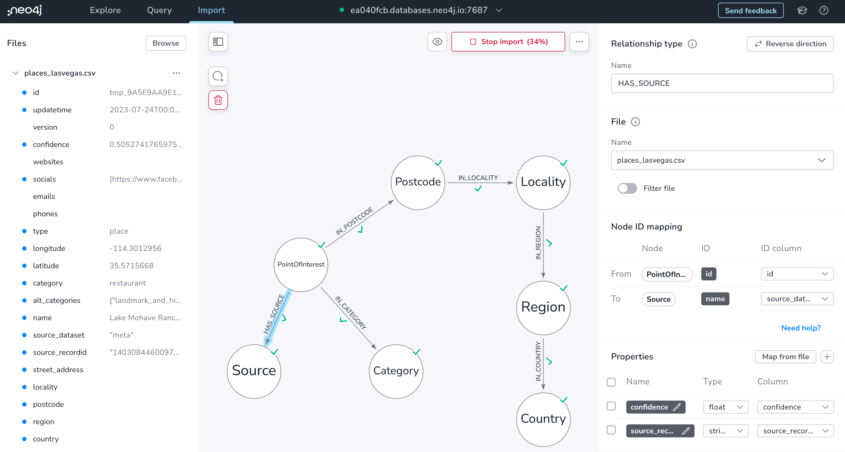The height and width of the screenshot is (452, 845).
Task: Select the Country node
Action: coord(543,420)
